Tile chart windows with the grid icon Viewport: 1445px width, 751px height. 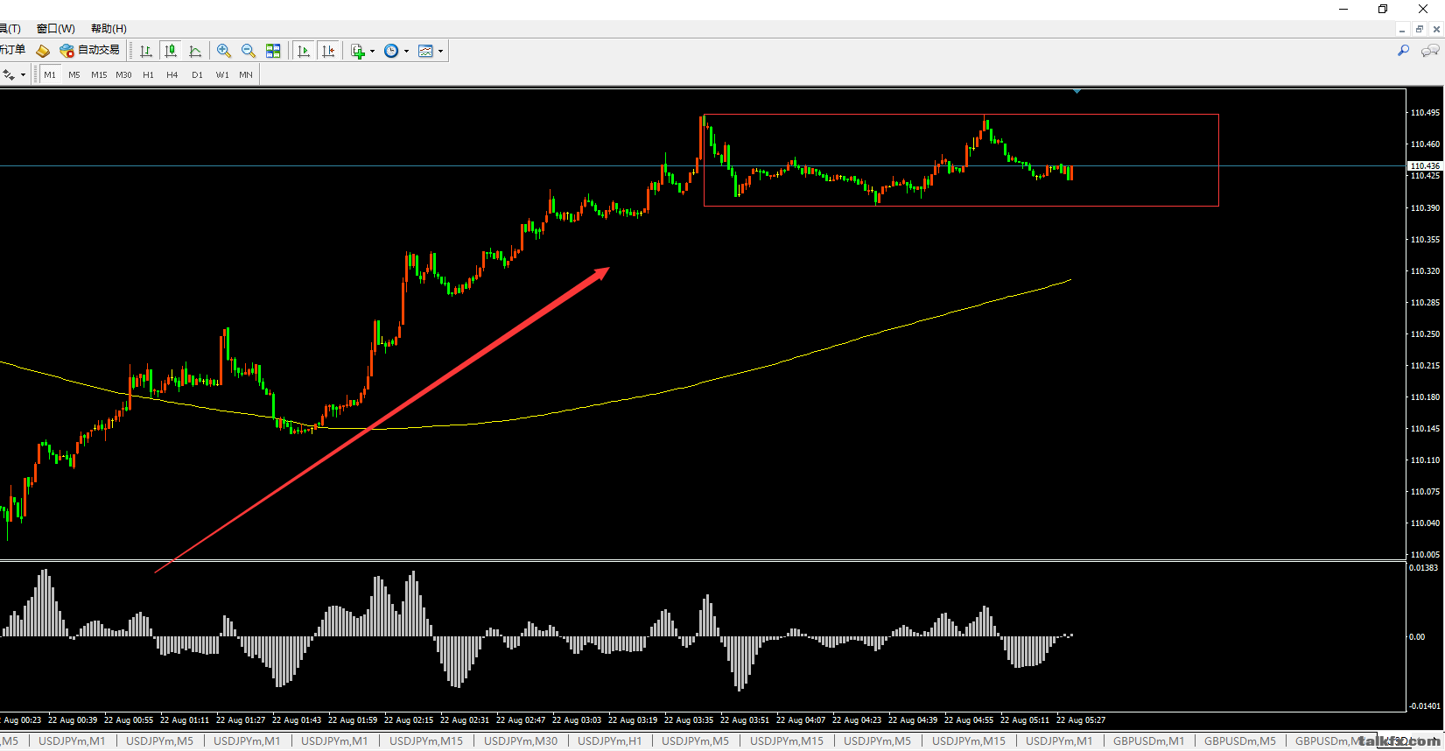[273, 51]
